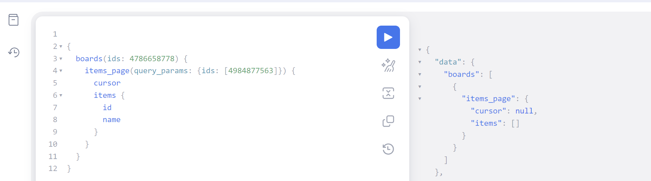651x181 pixels.
Task: Collapse the "boards" array in the response
Action: coord(420,75)
